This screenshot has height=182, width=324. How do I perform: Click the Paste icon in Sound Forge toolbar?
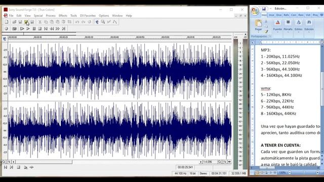click(x=52, y=22)
